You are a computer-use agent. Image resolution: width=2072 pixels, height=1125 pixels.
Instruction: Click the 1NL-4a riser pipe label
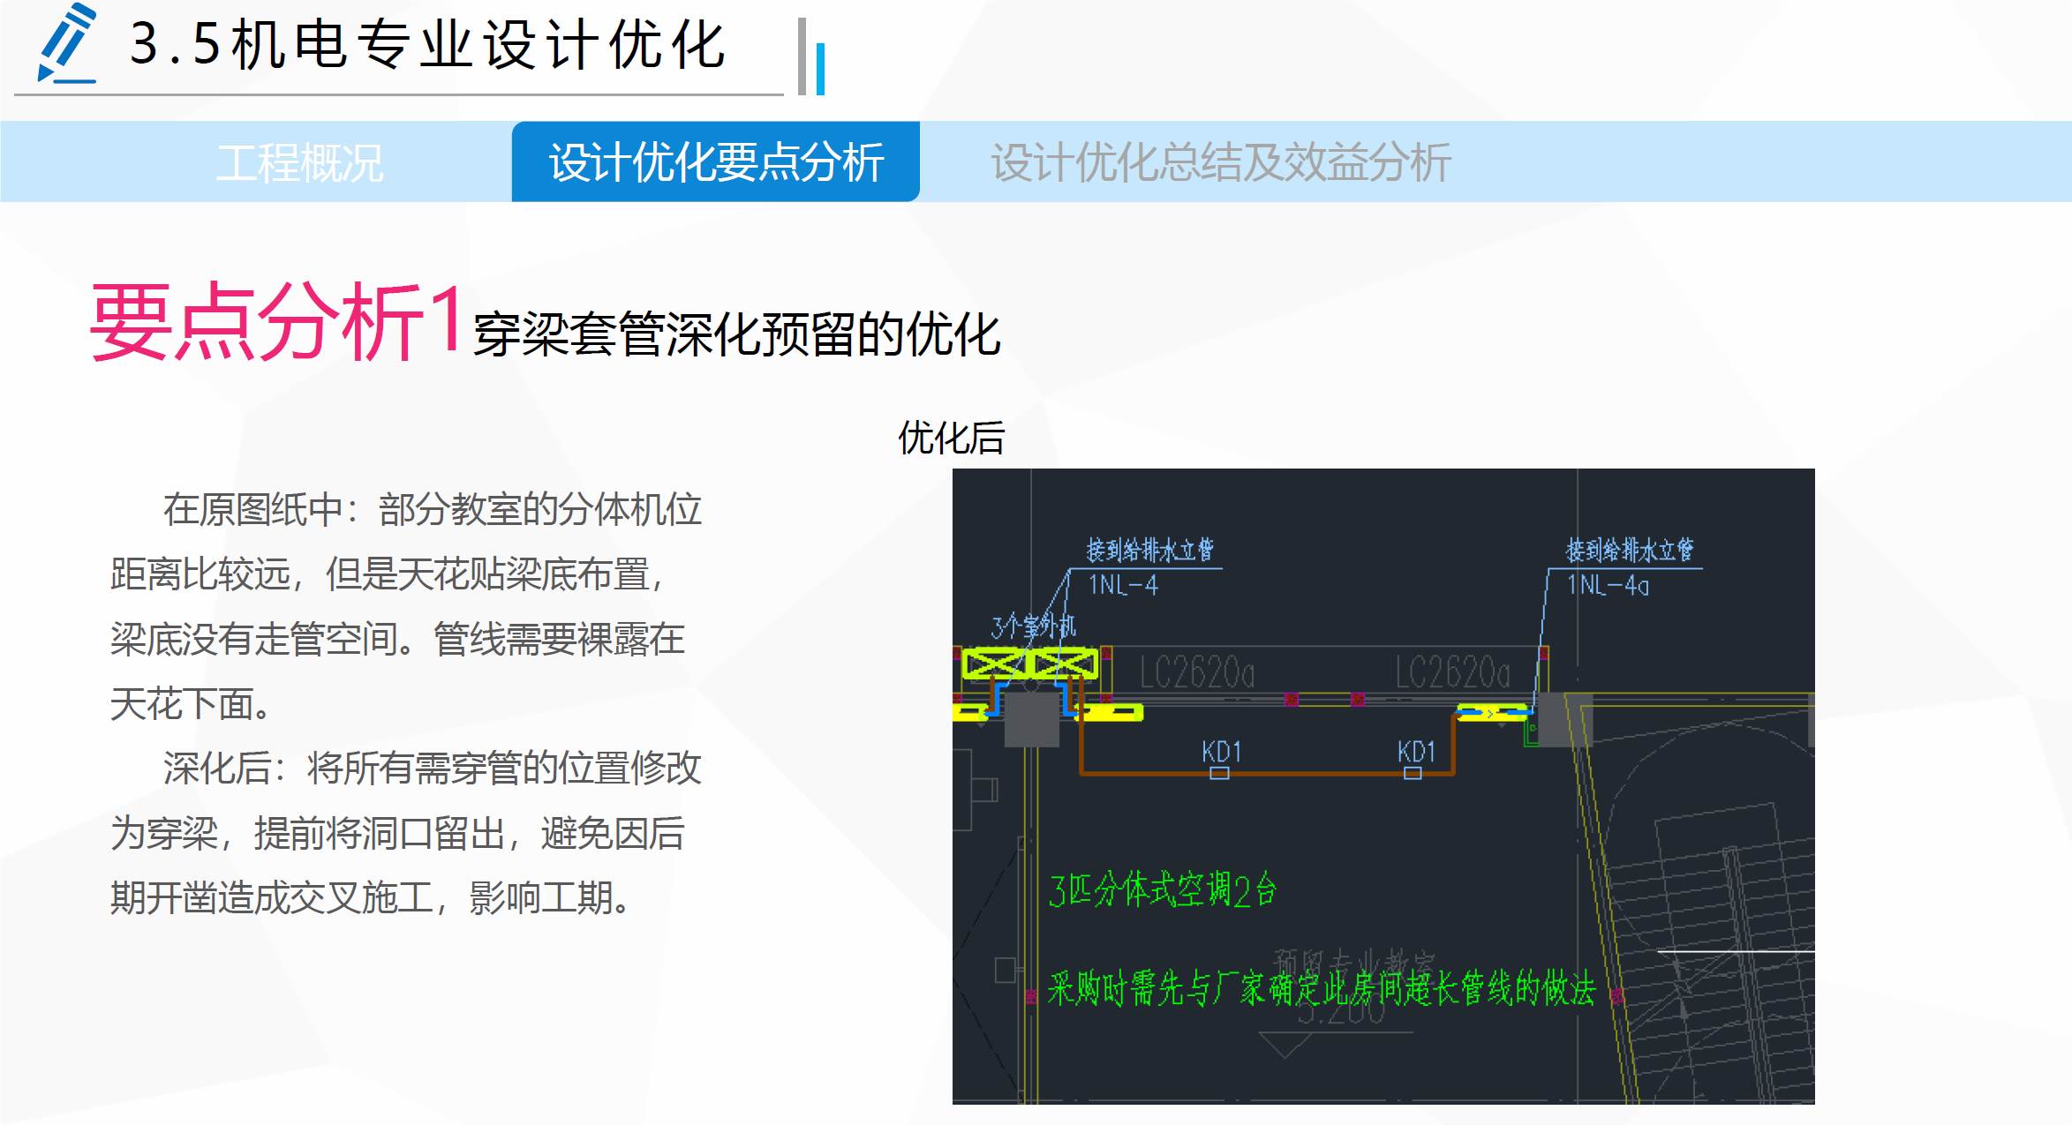1606,584
